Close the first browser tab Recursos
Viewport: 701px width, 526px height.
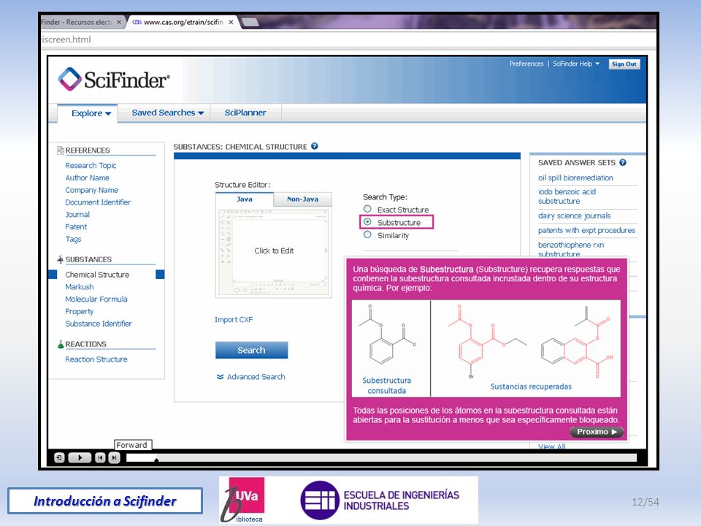pyautogui.click(x=119, y=22)
